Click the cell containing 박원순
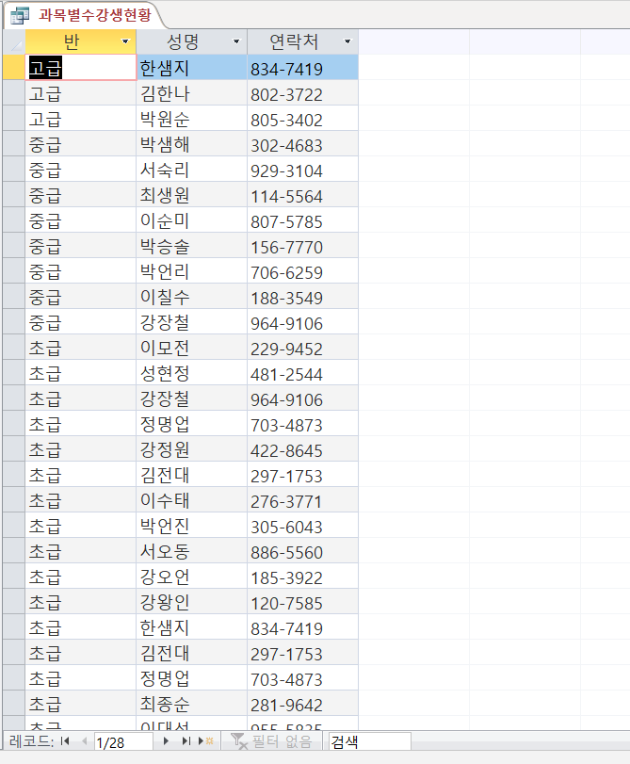Viewport: 630px width, 764px height. [x=191, y=120]
